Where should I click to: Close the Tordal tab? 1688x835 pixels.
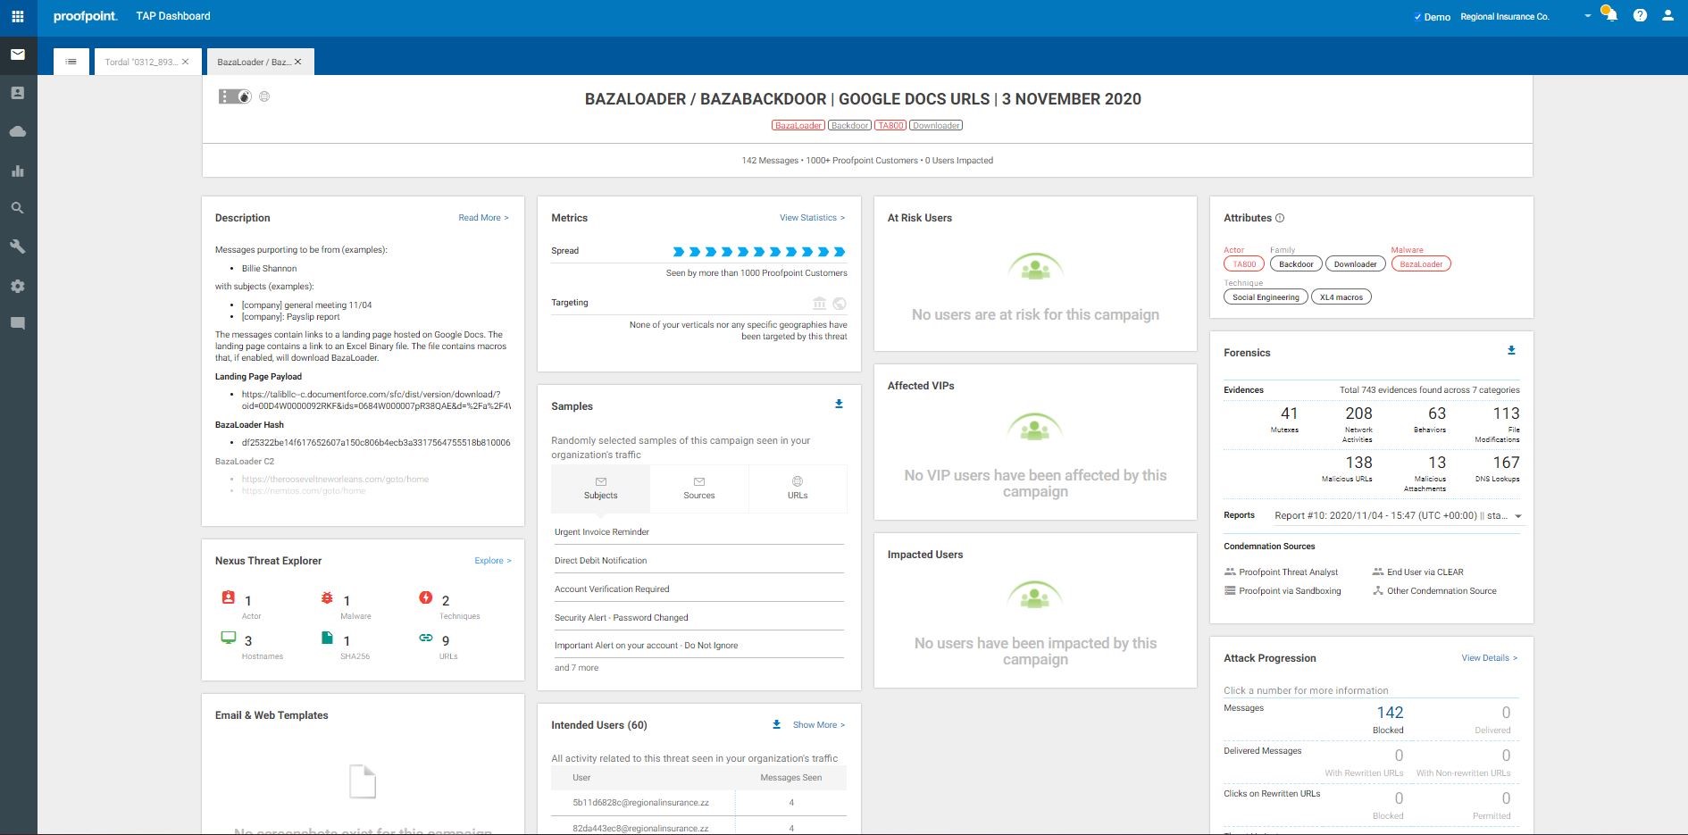pyautogui.click(x=186, y=62)
